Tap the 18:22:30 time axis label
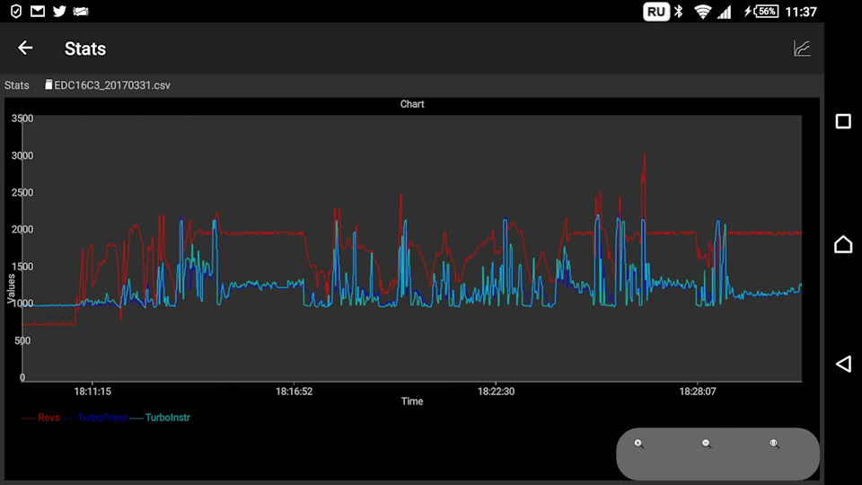This screenshot has height=485, width=862. click(496, 392)
